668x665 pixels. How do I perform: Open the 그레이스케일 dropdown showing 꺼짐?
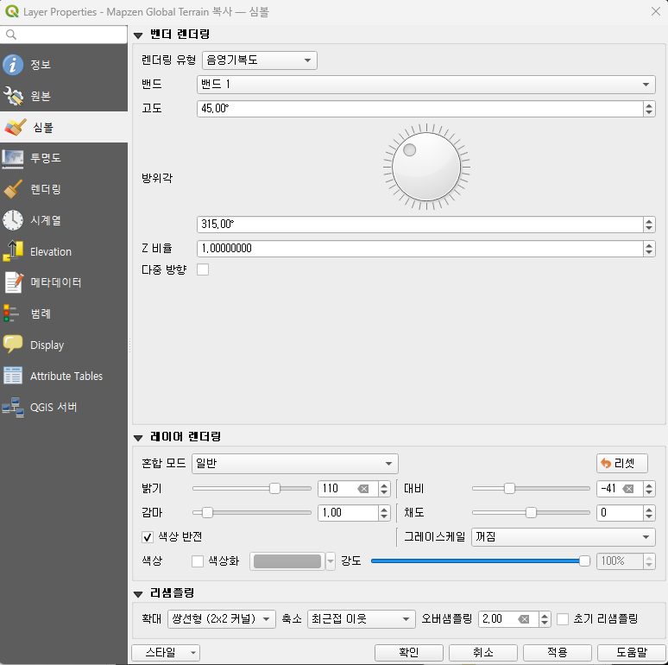pyautogui.click(x=564, y=537)
